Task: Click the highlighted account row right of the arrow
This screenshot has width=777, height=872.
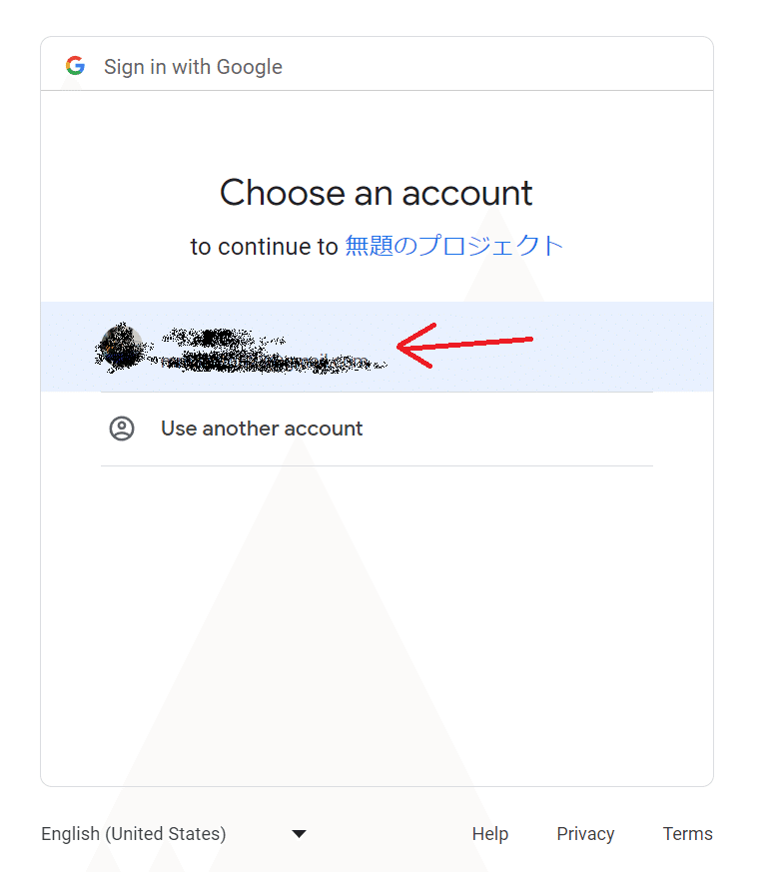Action: [x=623, y=347]
